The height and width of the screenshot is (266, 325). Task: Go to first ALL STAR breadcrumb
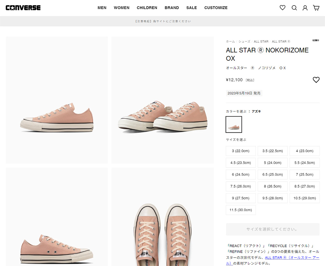pyautogui.click(x=261, y=42)
